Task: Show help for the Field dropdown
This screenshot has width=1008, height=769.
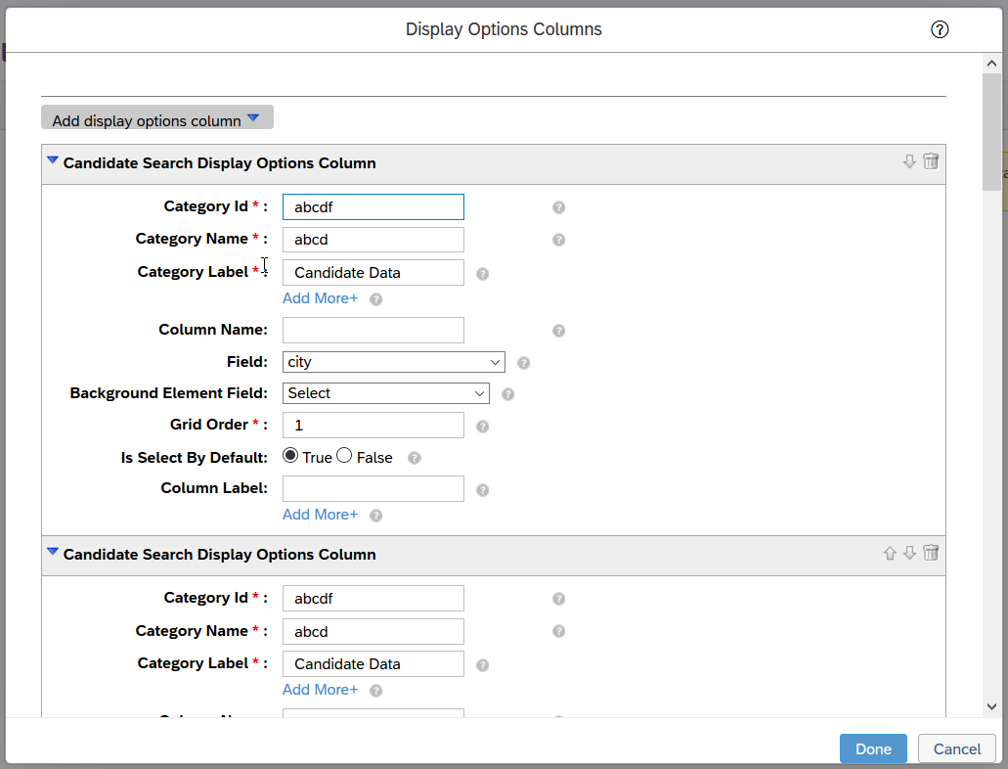Action: point(523,363)
